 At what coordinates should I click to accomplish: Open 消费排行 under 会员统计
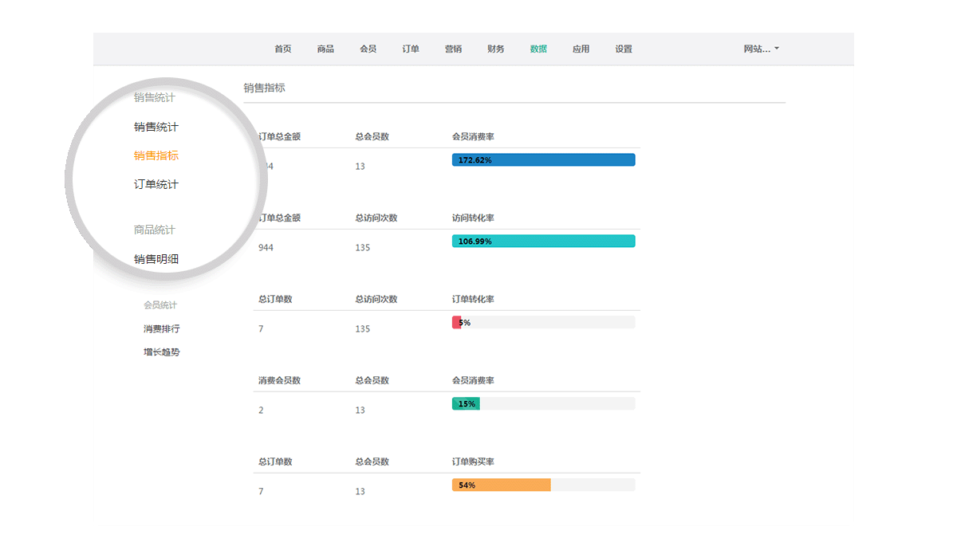click(x=162, y=328)
